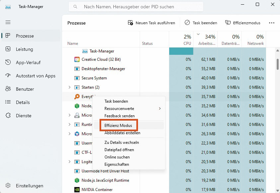
Task: Expand the Runtir process group
Action: coord(69,125)
